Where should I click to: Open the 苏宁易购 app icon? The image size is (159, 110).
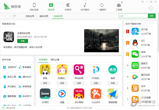(79, 94)
